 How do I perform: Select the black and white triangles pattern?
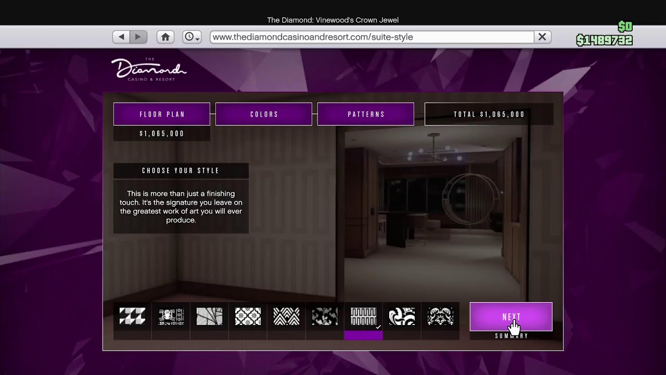coord(132,316)
